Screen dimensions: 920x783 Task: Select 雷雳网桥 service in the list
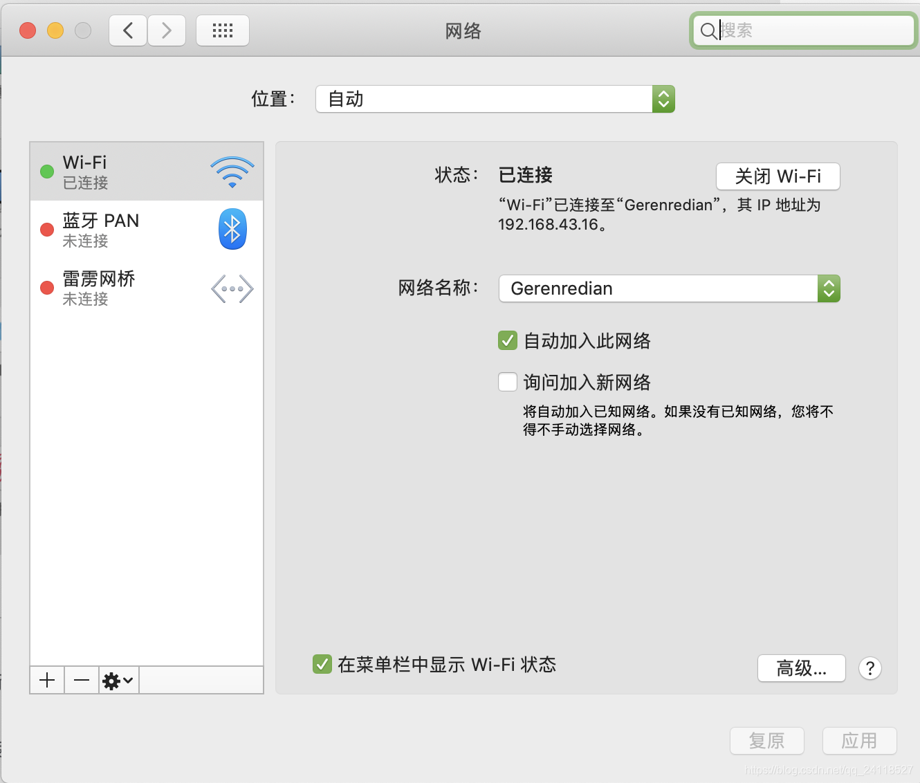coord(147,288)
